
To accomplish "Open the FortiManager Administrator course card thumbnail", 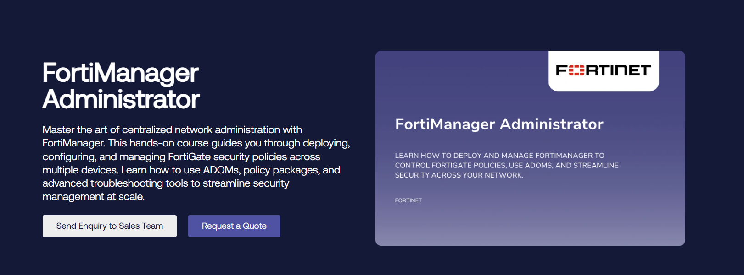I will 530,148.
